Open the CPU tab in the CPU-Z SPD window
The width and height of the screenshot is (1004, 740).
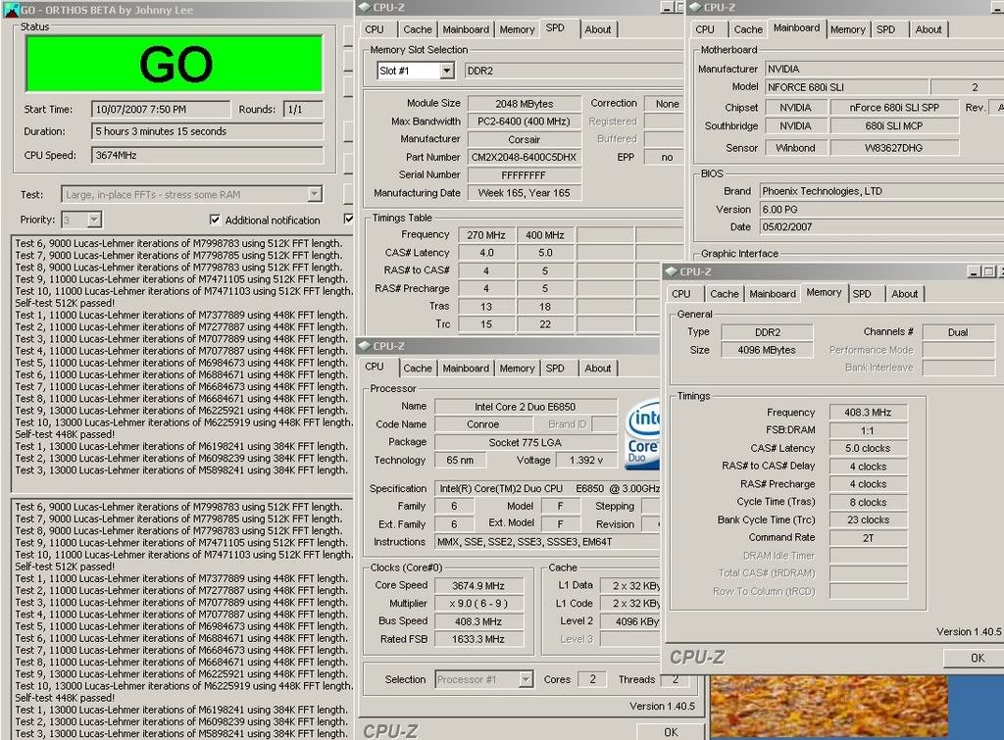coord(375,29)
